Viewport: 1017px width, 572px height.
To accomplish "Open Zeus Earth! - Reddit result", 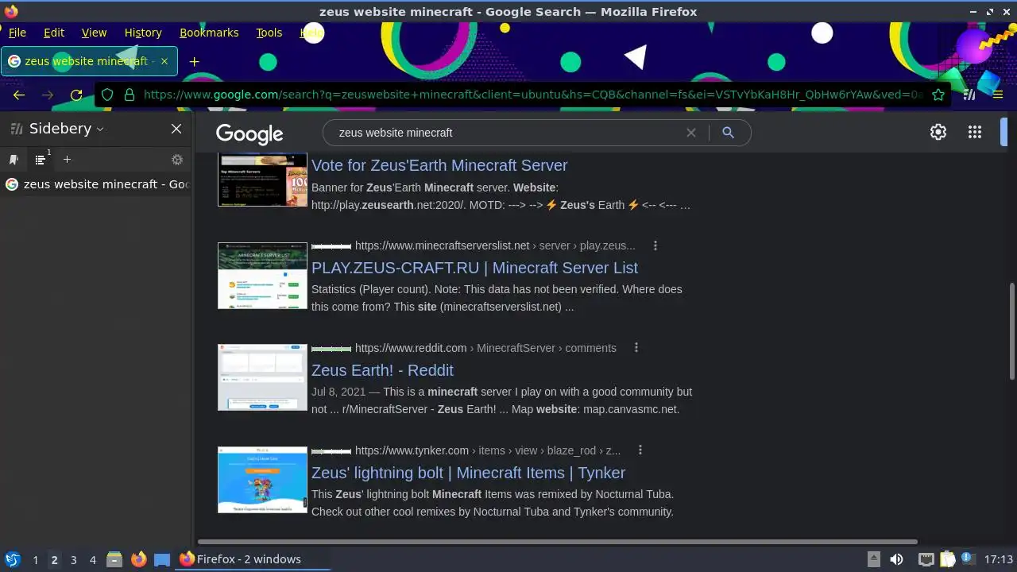I will (382, 370).
